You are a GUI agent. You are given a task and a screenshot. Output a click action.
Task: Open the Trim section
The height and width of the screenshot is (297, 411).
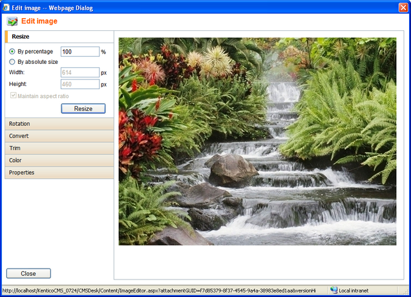pos(58,148)
